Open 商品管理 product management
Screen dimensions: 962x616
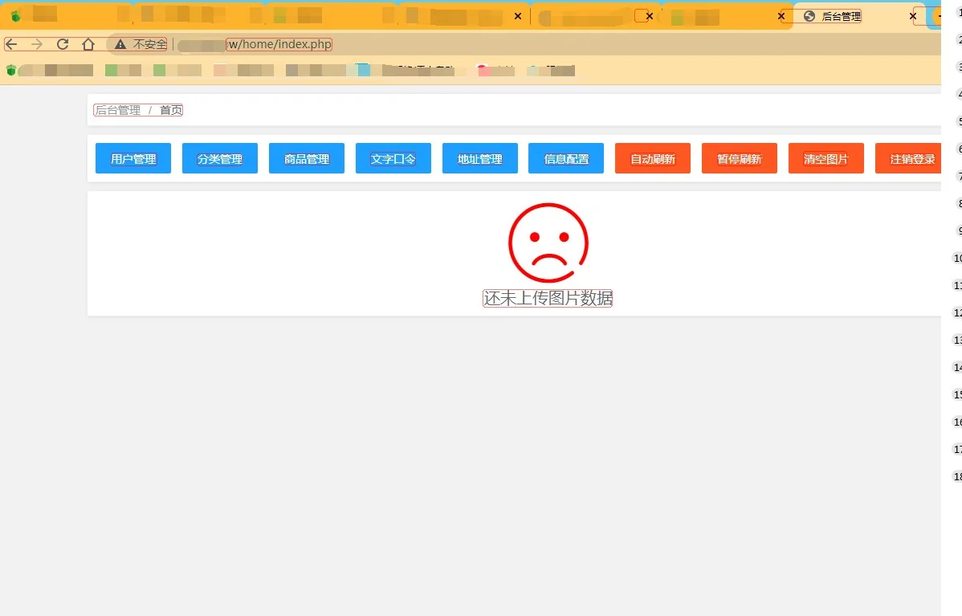(x=307, y=159)
